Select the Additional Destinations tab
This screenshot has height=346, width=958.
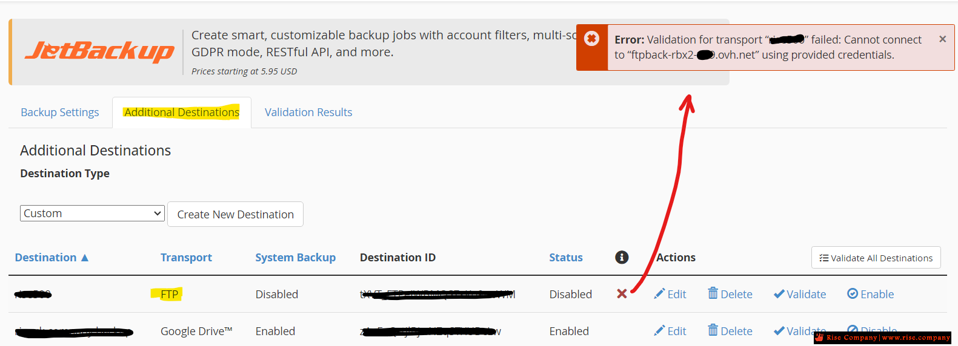(x=182, y=113)
